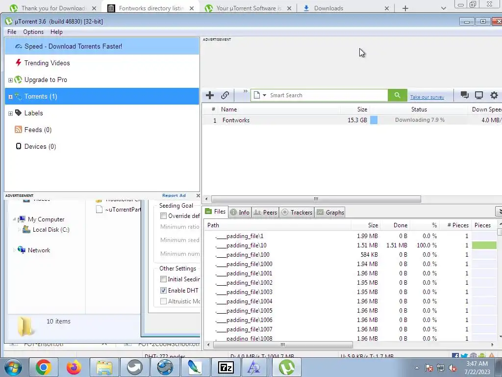
Task: Click the Feeds RSS icon
Action: click(18, 130)
